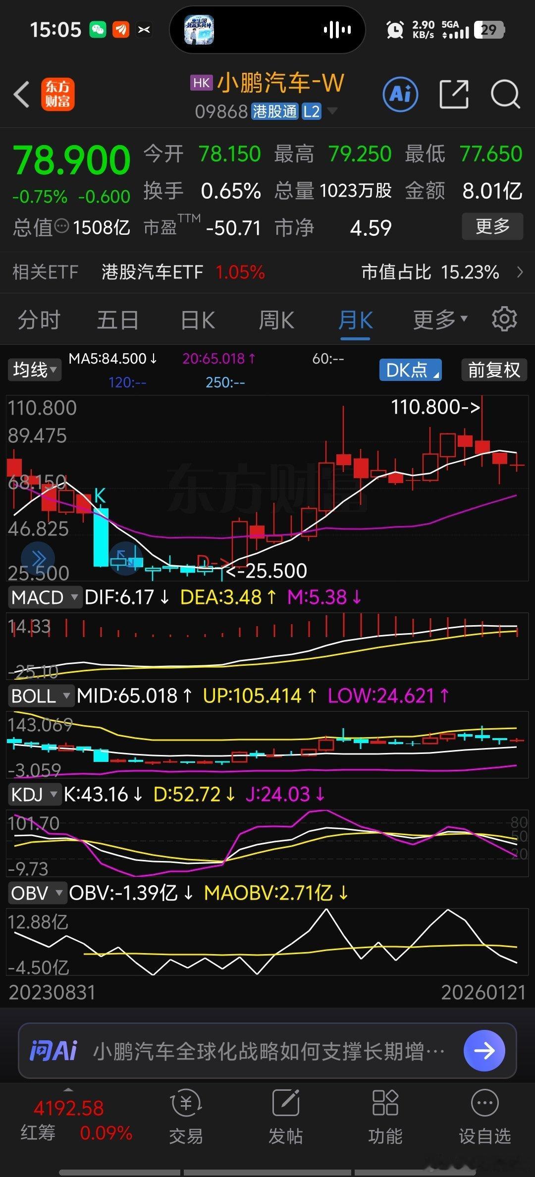This screenshot has height=1177, width=535.
Task: Tap the MA5:84.500 value
Action: tap(112, 358)
